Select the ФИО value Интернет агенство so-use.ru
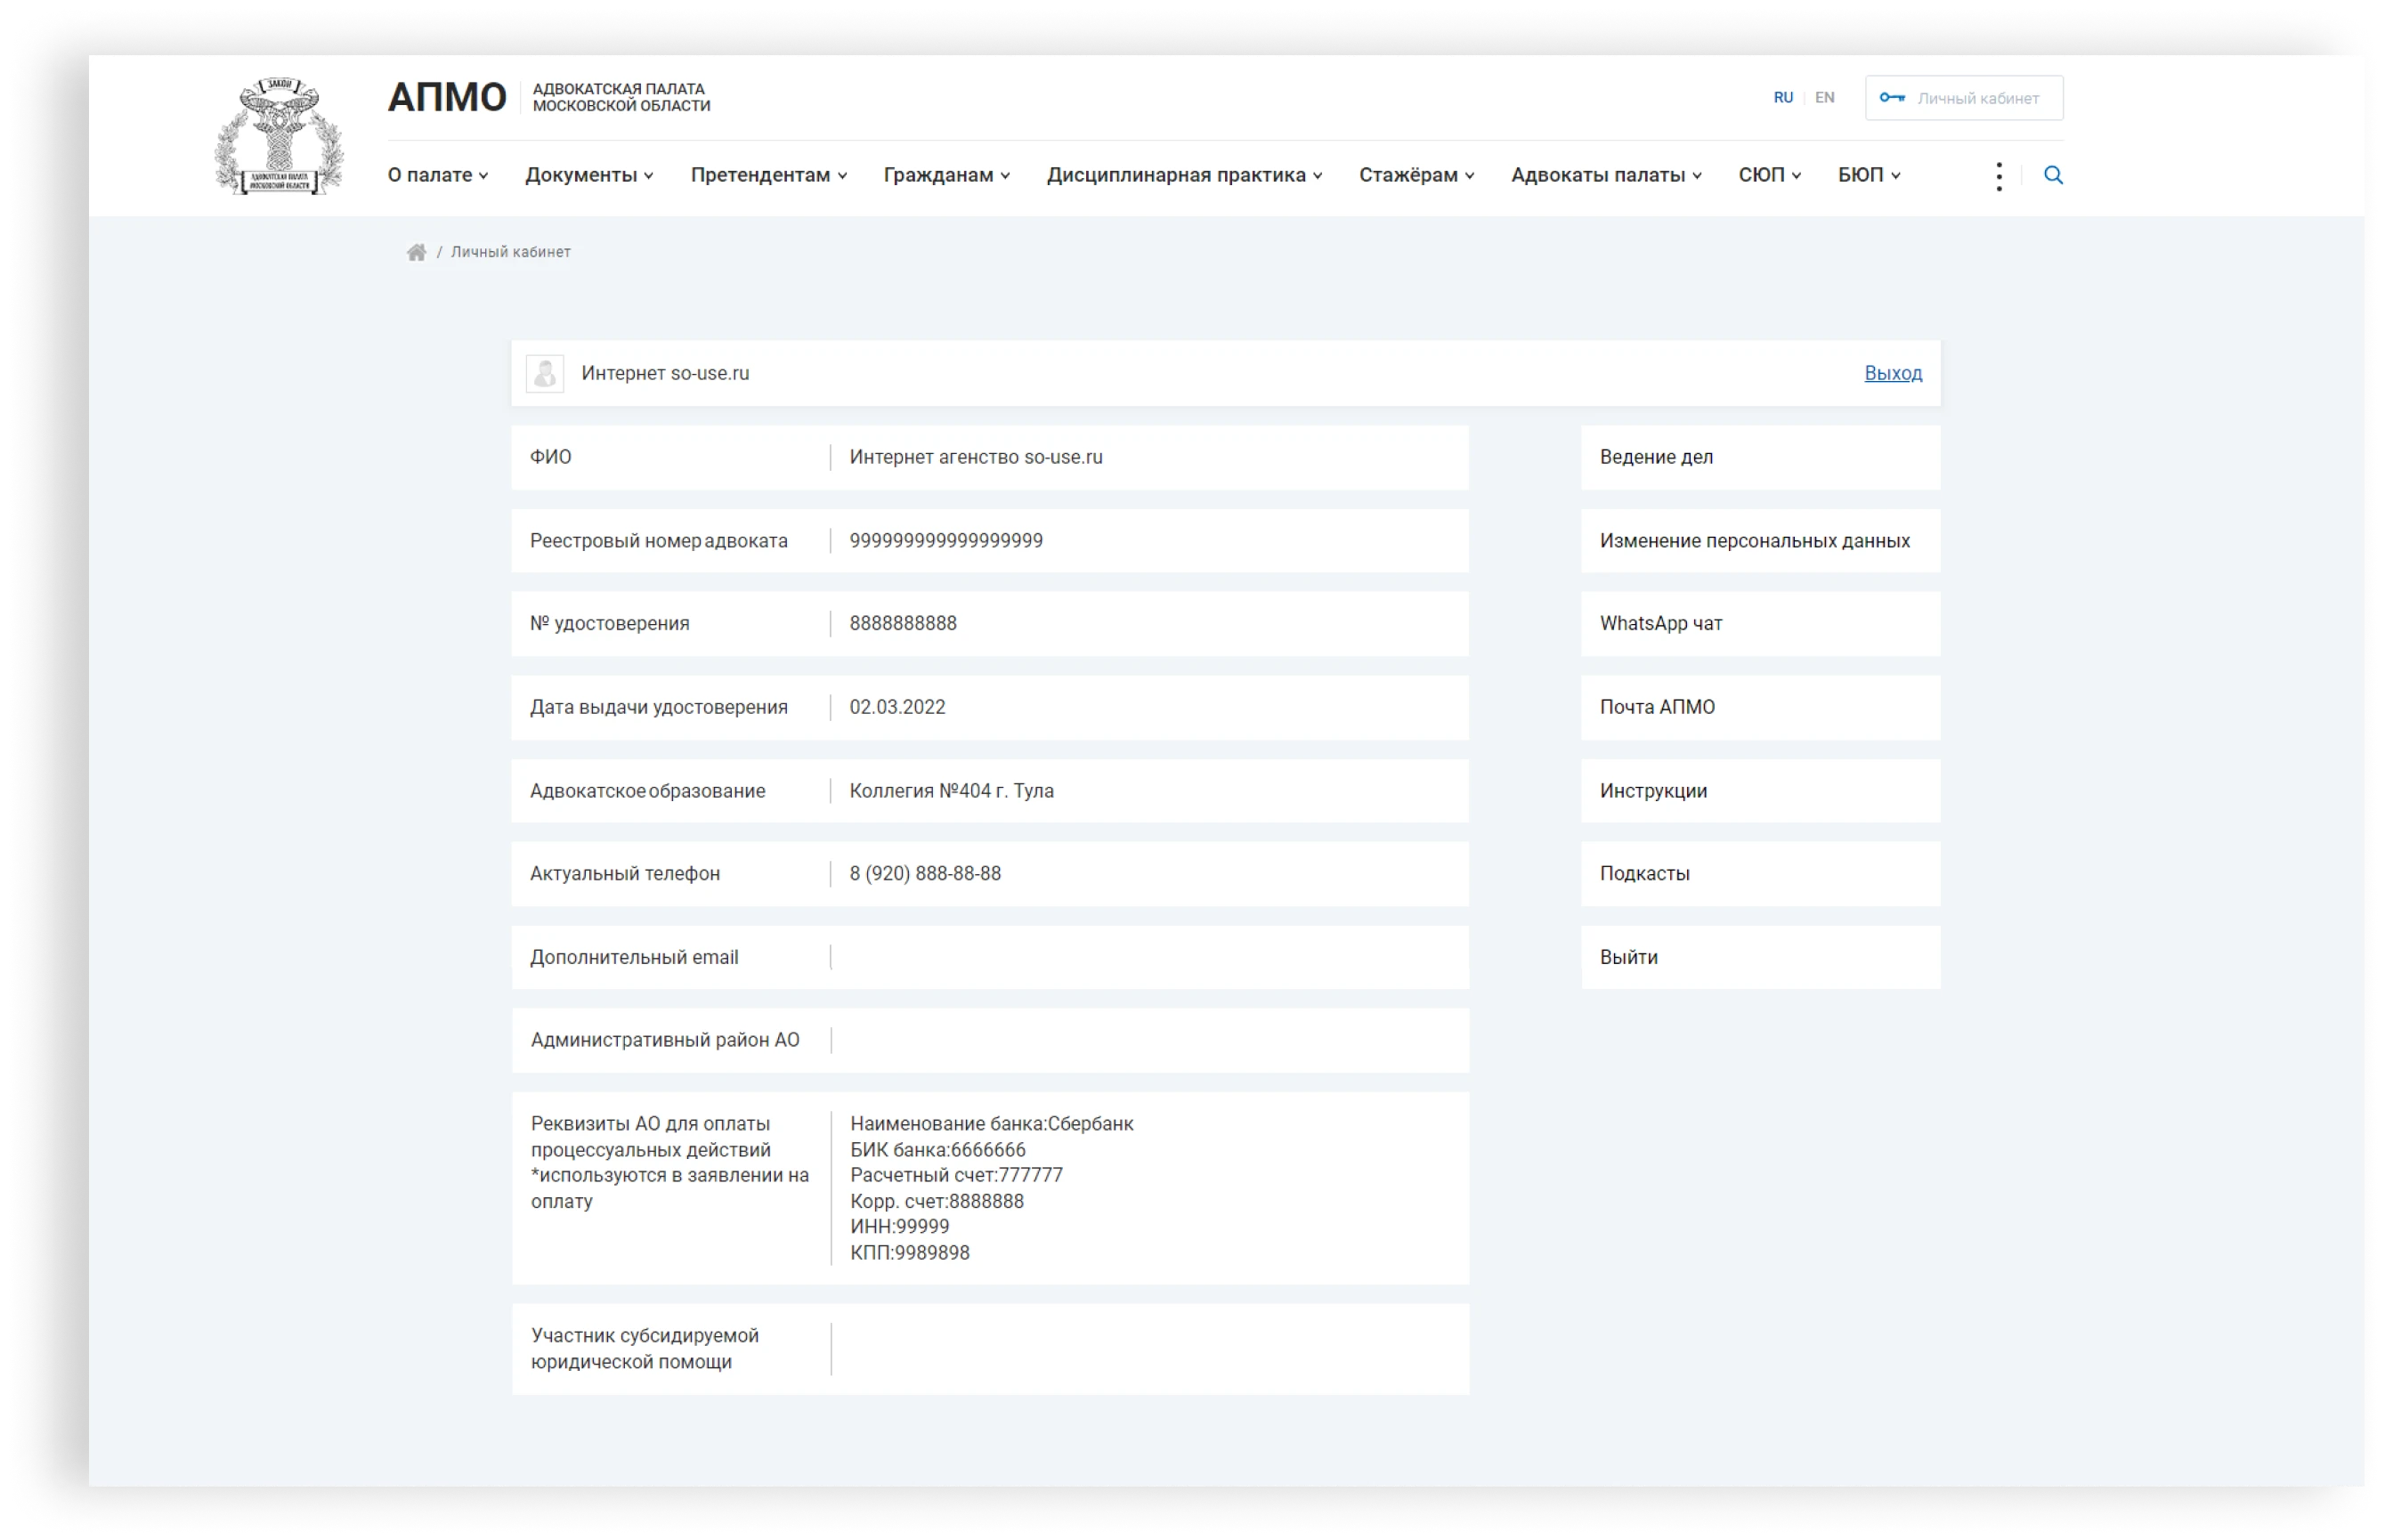The height and width of the screenshot is (1540, 2385). click(976, 458)
